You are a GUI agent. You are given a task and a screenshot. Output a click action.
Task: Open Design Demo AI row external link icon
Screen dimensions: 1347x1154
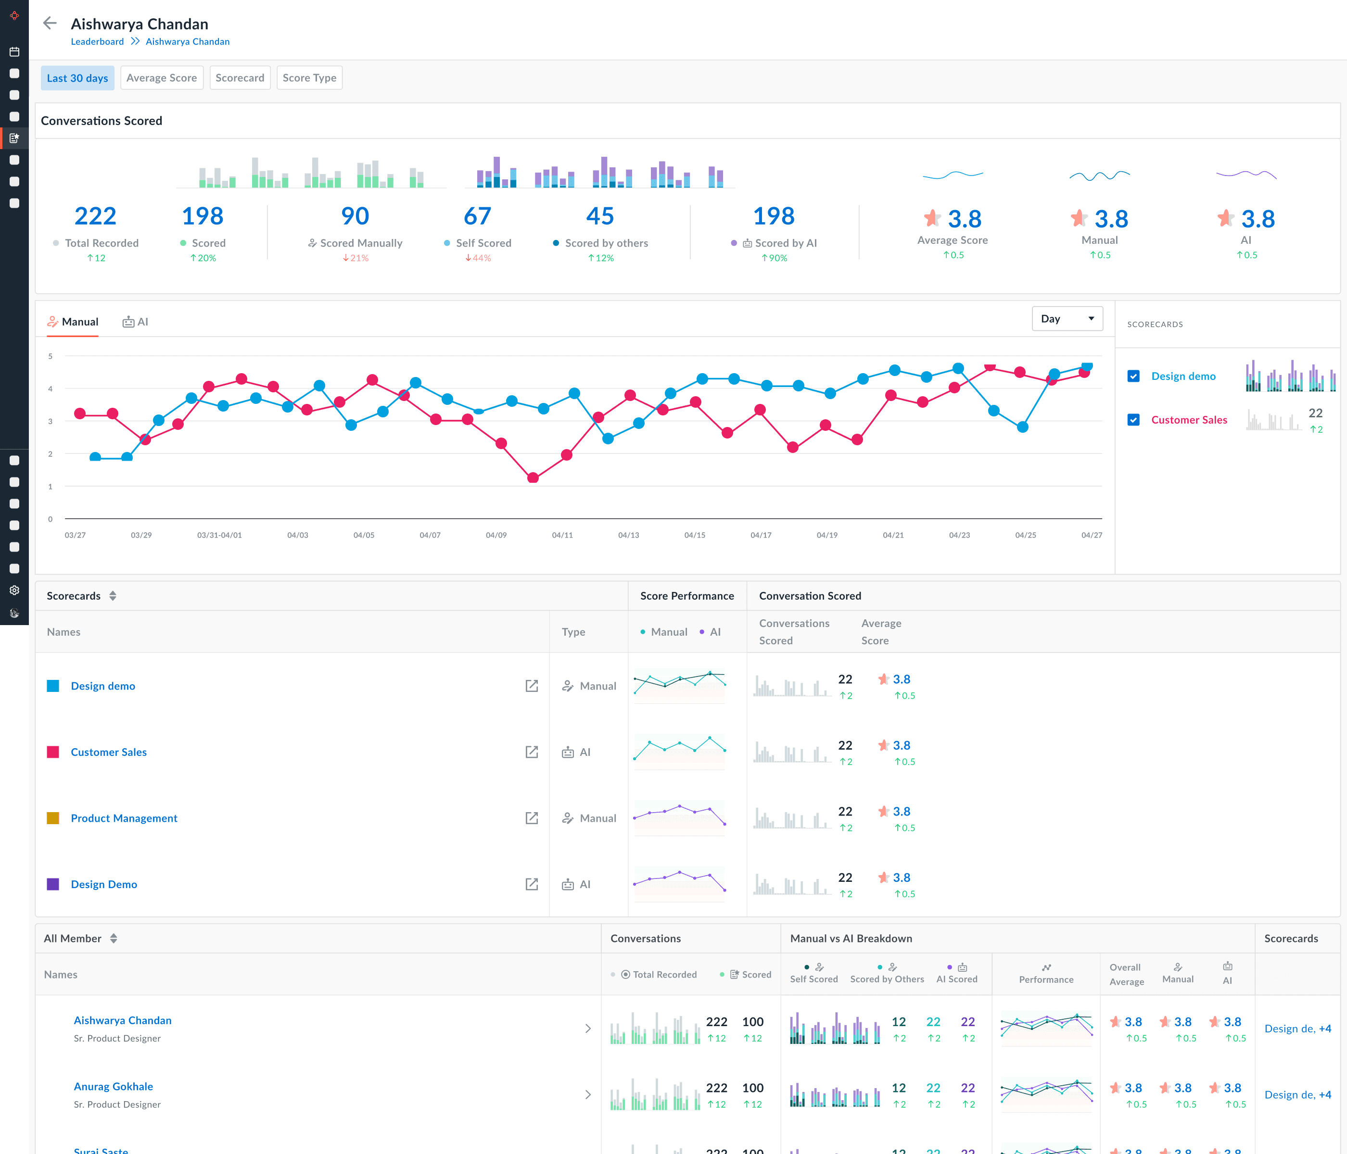[531, 884]
